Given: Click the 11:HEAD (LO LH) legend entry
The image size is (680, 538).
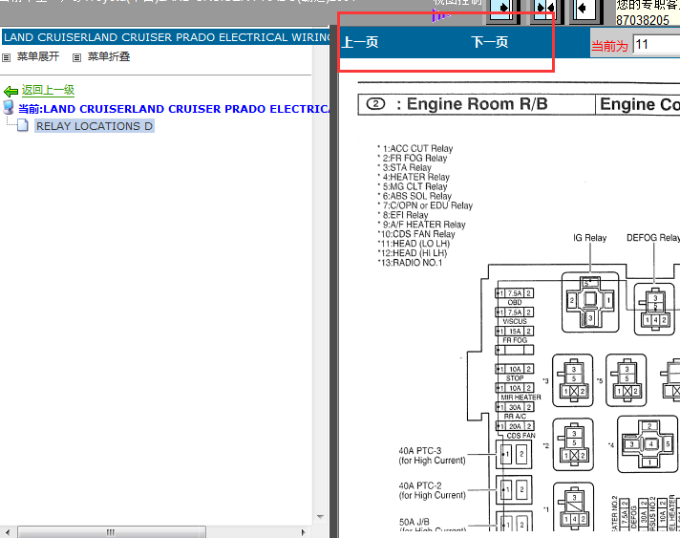Looking at the screenshot, I should pos(414,244).
